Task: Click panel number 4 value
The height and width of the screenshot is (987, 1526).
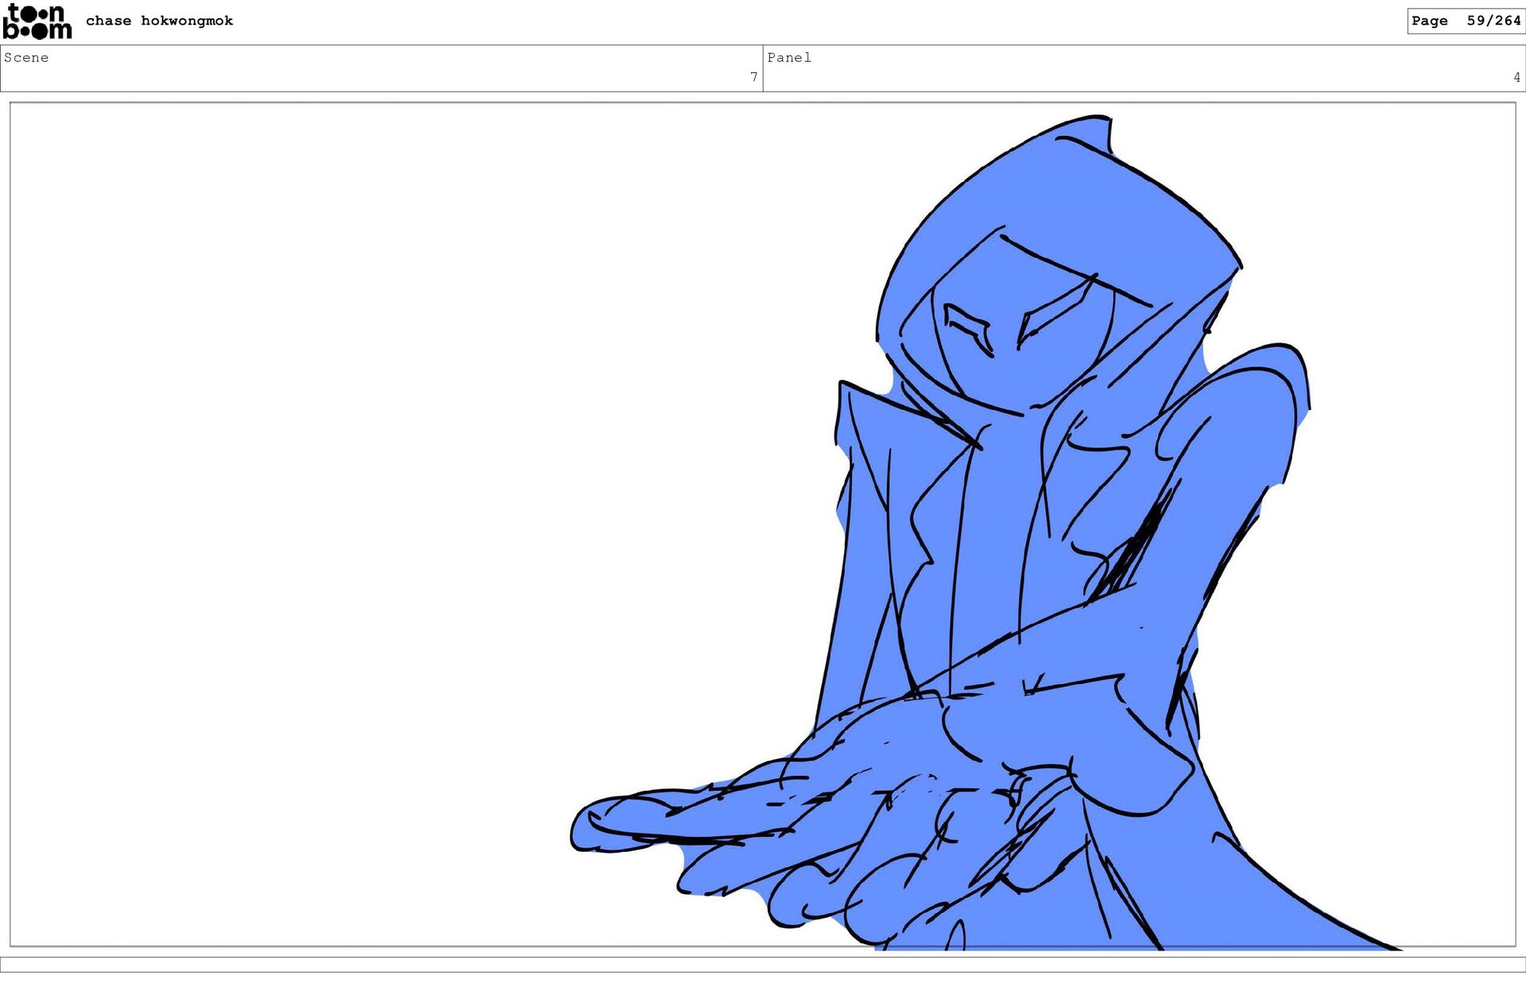Action: click(x=1516, y=77)
